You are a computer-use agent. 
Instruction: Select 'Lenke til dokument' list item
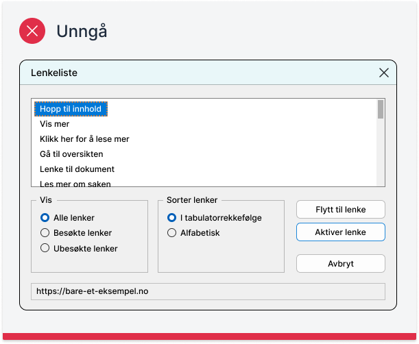[x=77, y=169]
